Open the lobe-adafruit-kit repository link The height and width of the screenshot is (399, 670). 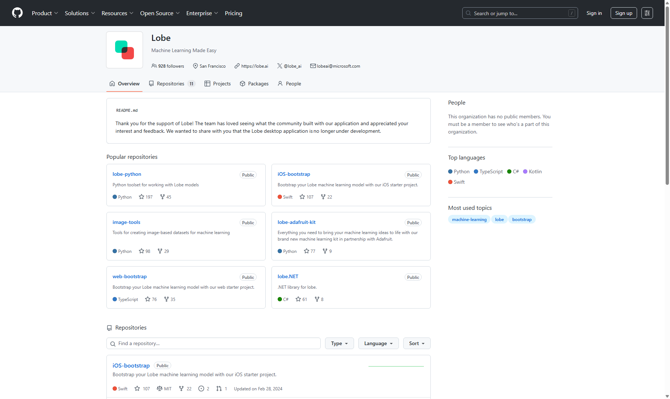click(296, 222)
